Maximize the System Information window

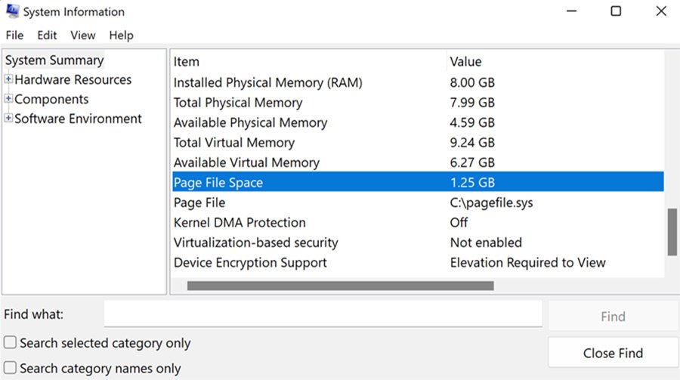coord(616,11)
